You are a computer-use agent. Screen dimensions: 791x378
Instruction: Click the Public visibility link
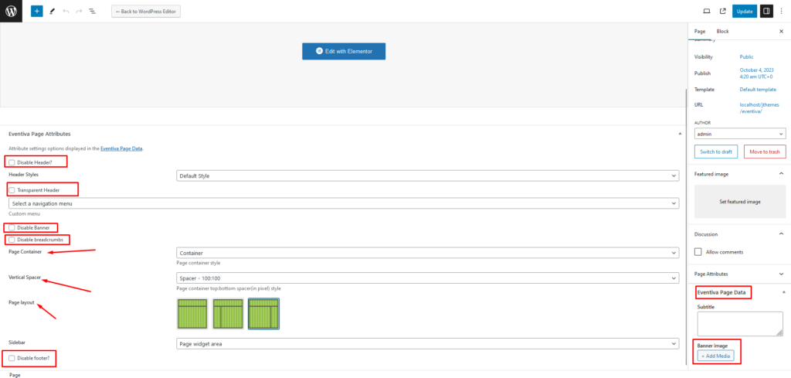tap(747, 57)
